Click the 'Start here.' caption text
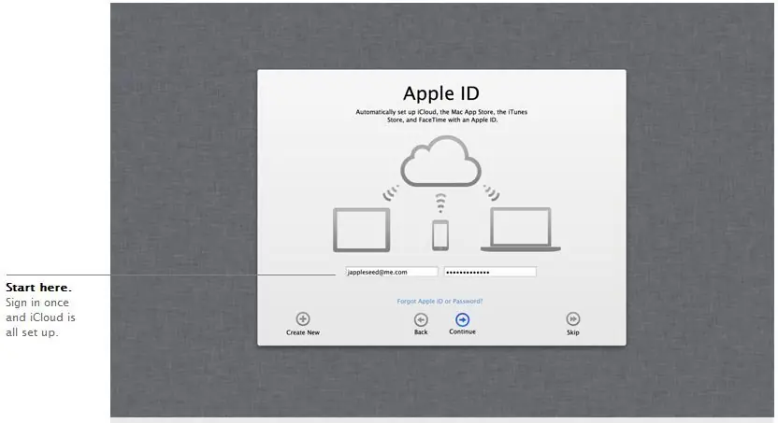The height and width of the screenshot is (423, 778). point(38,288)
